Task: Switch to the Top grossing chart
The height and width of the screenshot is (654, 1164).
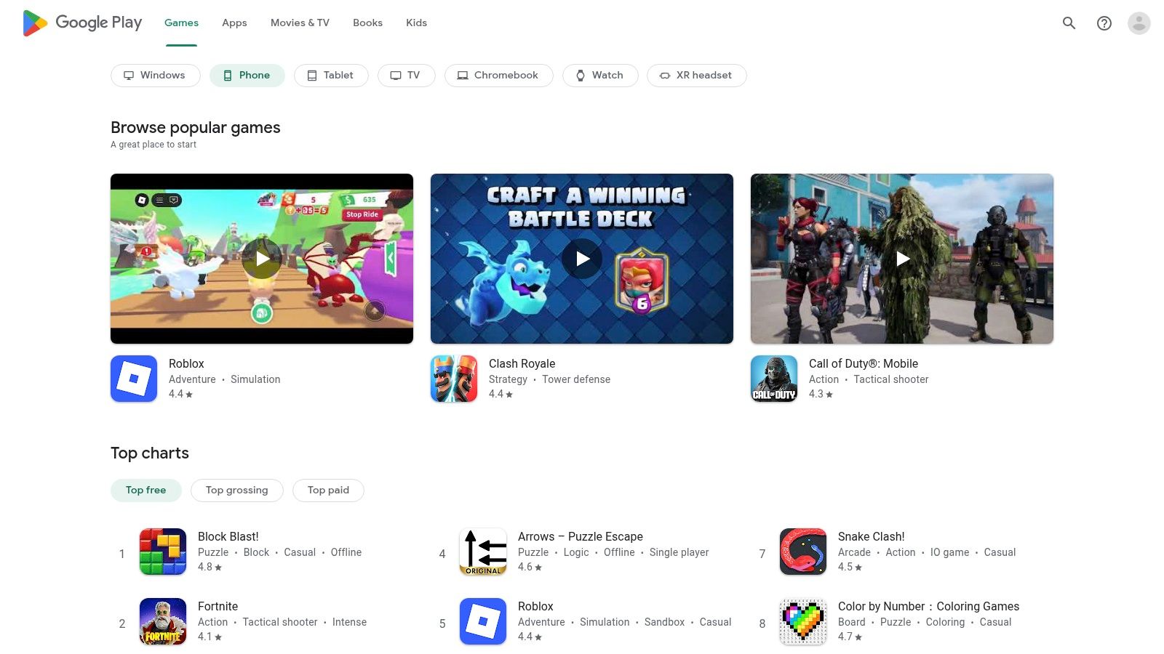Action: pyautogui.click(x=236, y=490)
